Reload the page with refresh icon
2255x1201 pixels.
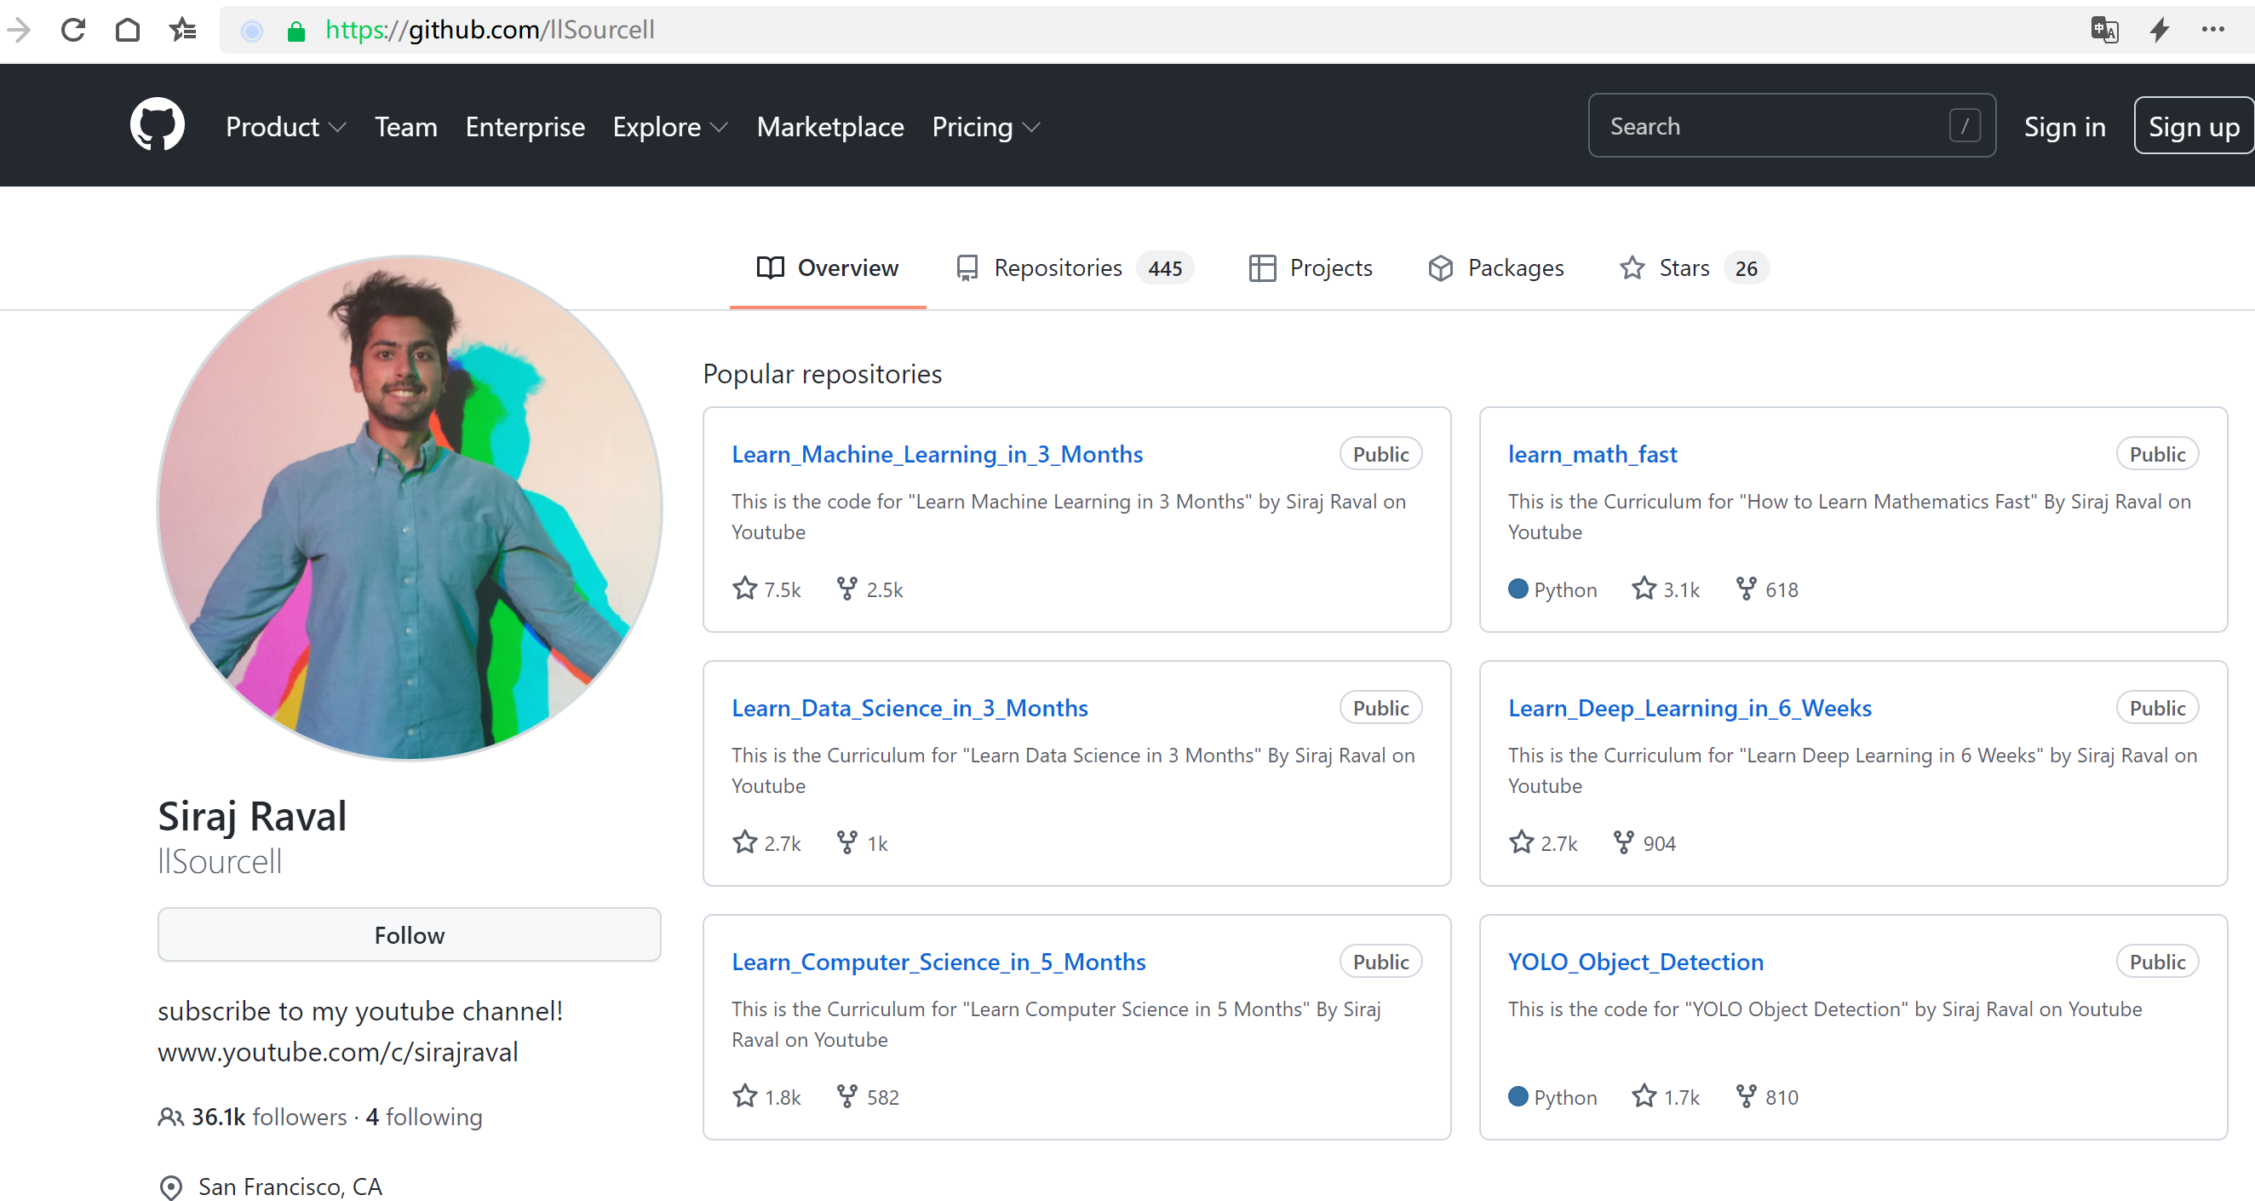point(73,30)
